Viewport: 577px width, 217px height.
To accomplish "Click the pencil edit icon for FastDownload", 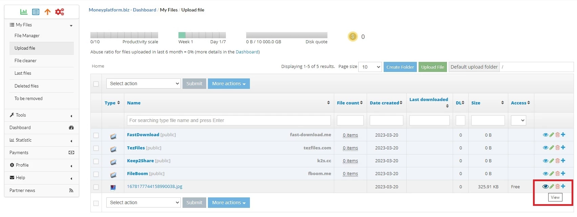I will point(552,135).
